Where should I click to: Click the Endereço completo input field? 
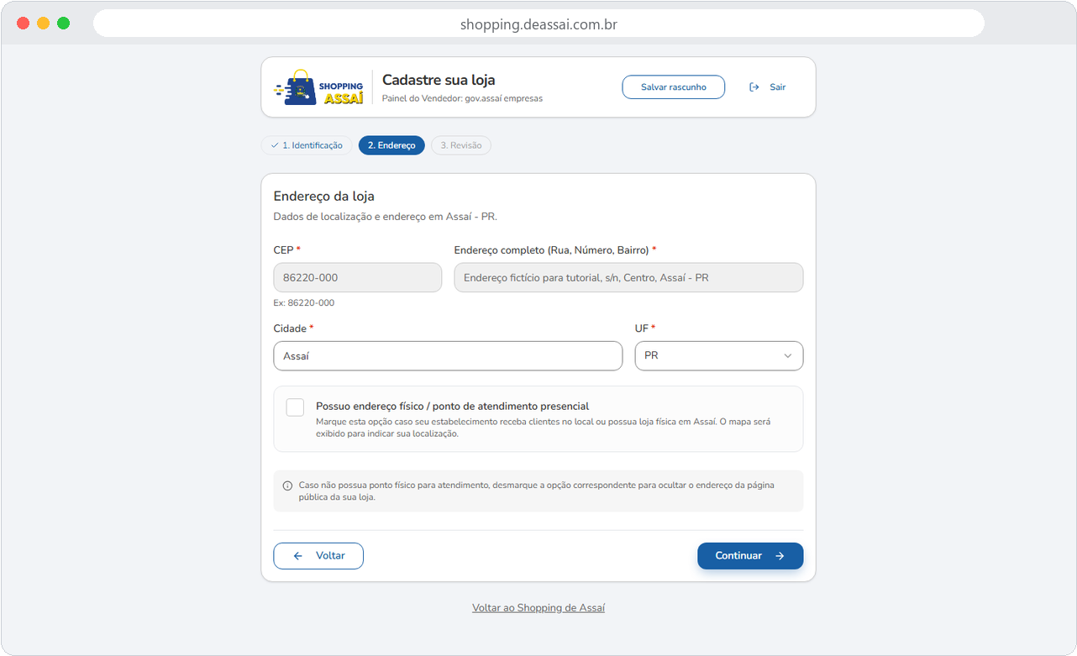click(x=628, y=278)
